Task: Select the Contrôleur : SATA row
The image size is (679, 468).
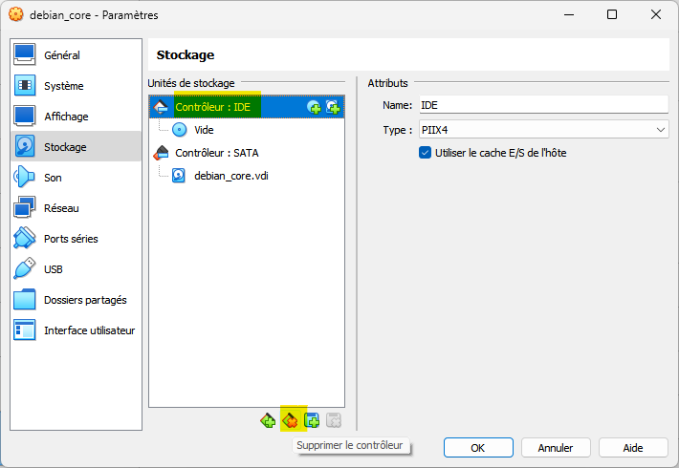Action: (x=247, y=153)
